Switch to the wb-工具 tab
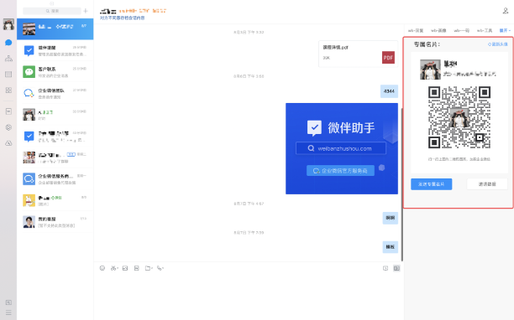 (x=485, y=30)
